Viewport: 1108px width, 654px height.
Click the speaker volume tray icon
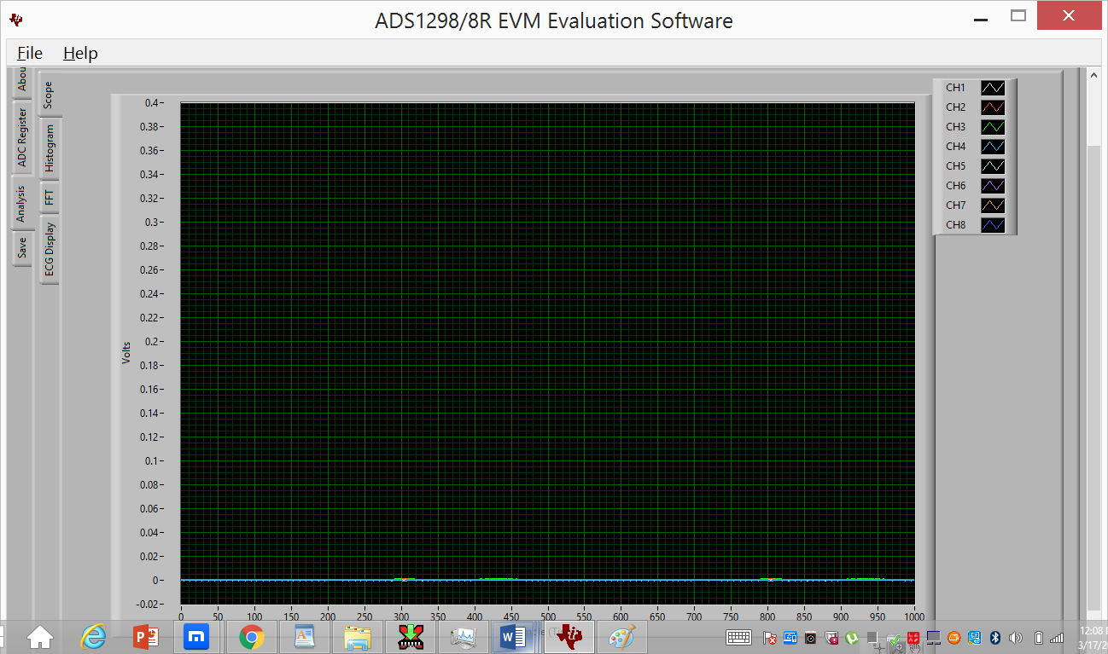pyautogui.click(x=1015, y=637)
